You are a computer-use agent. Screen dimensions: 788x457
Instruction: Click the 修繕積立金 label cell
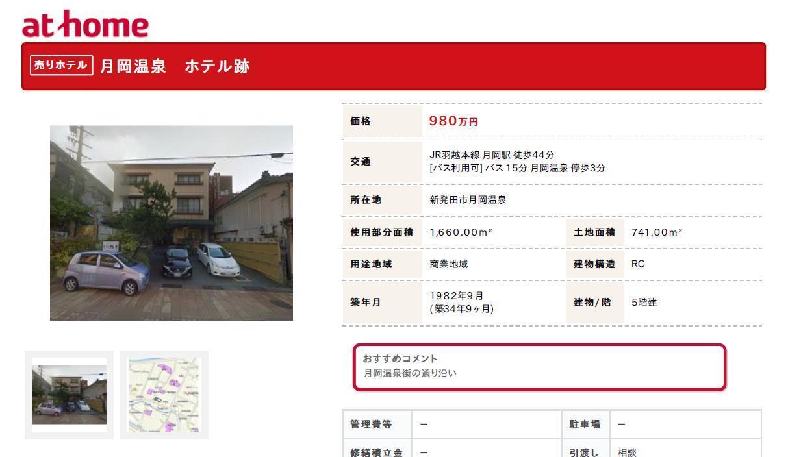pos(377,450)
